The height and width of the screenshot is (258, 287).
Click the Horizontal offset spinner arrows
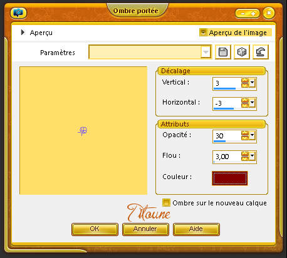[x=245, y=103]
